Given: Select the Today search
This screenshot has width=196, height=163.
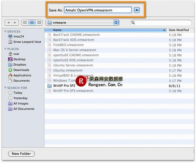Looking at the screenshot, I should tap(15, 93).
